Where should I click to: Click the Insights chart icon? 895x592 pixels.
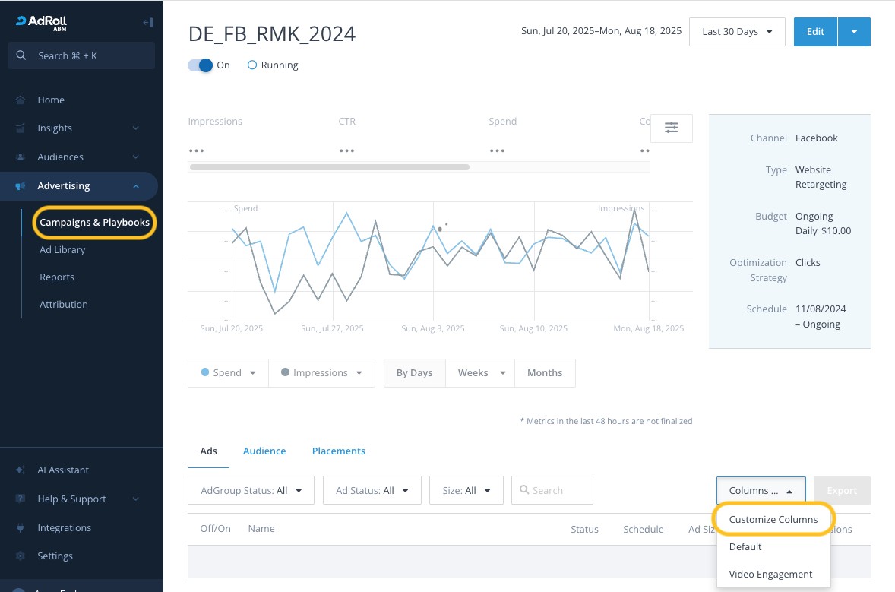tap(21, 128)
